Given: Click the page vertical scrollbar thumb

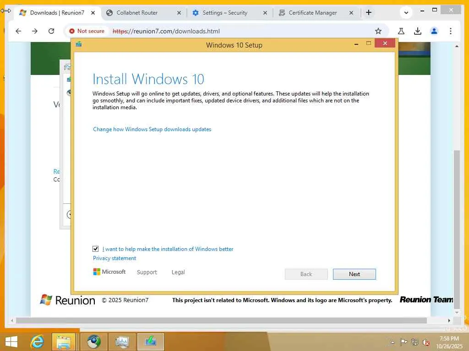Looking at the screenshot, I should tap(457, 229).
